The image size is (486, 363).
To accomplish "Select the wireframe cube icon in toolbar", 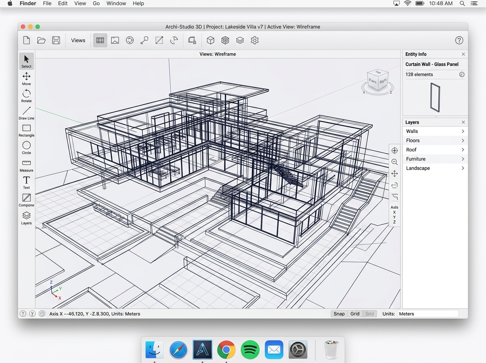I will 225,40.
